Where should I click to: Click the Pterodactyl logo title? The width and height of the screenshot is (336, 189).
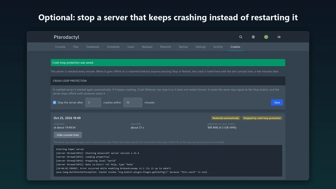66,37
